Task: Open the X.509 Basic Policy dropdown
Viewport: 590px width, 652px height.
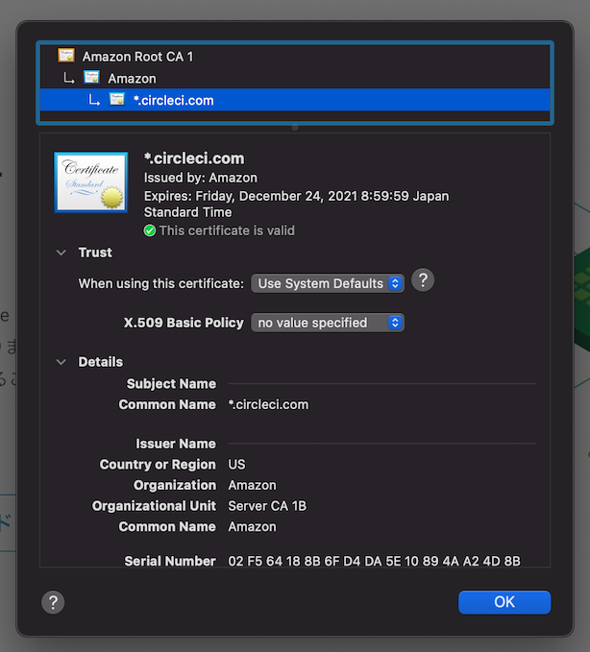Action: point(328,323)
